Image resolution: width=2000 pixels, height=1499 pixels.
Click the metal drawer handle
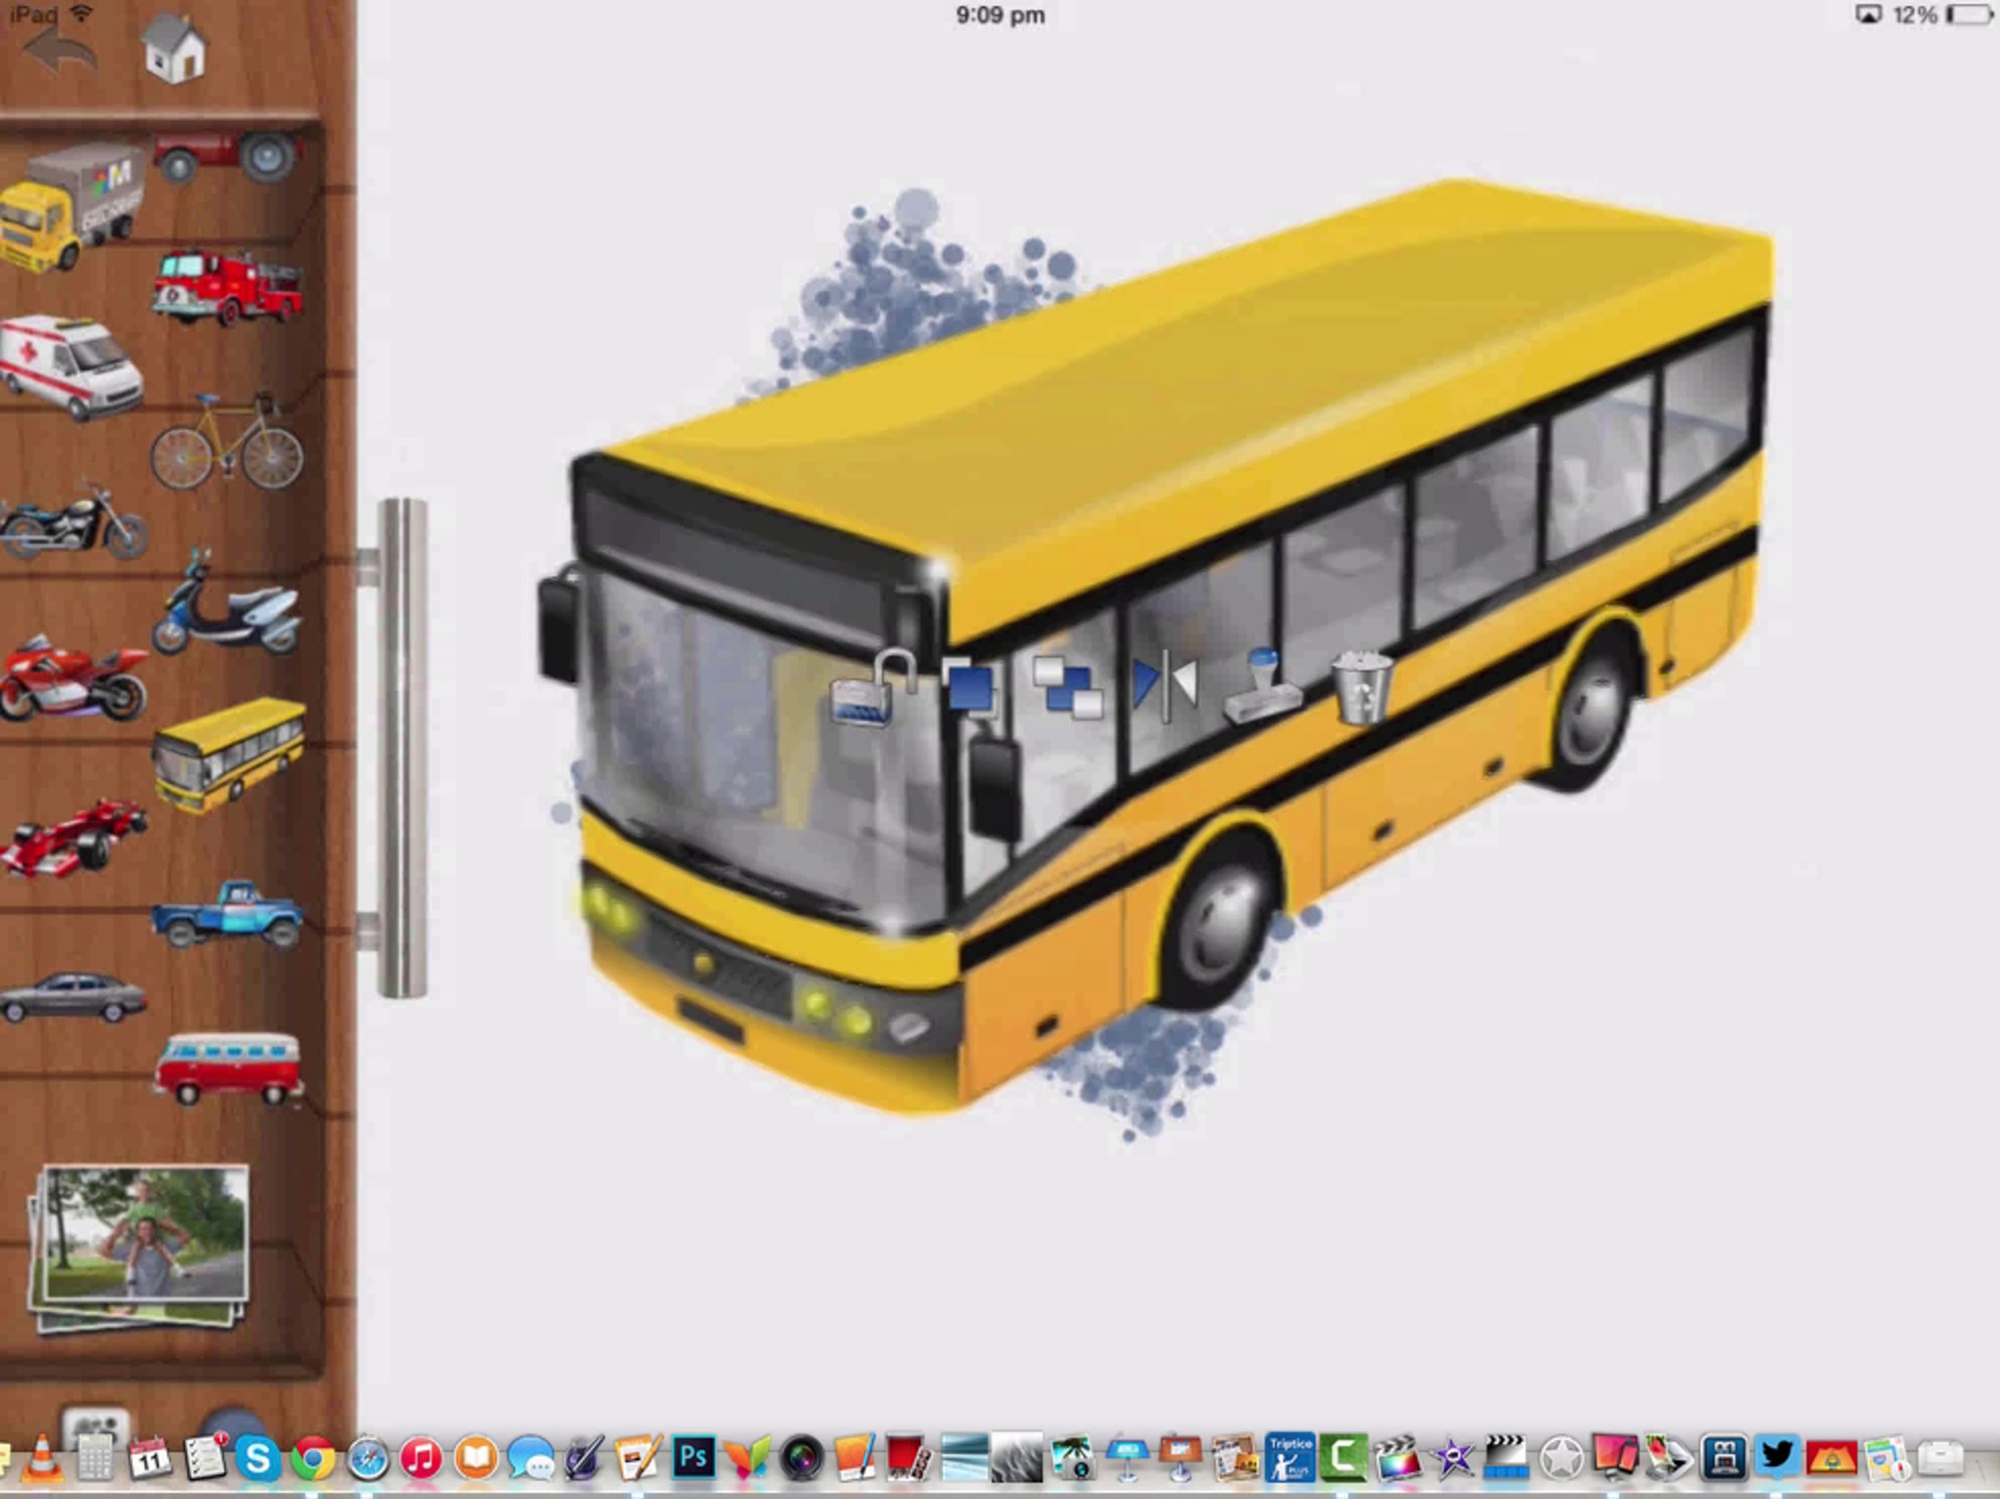(402, 748)
